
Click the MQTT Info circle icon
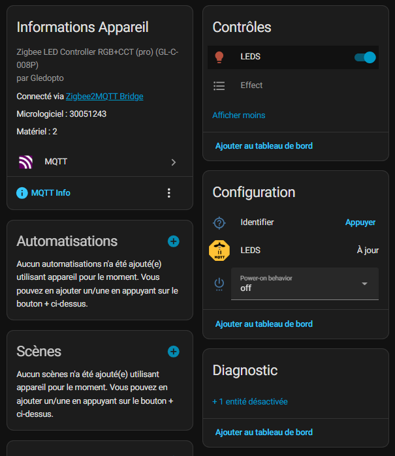(22, 193)
